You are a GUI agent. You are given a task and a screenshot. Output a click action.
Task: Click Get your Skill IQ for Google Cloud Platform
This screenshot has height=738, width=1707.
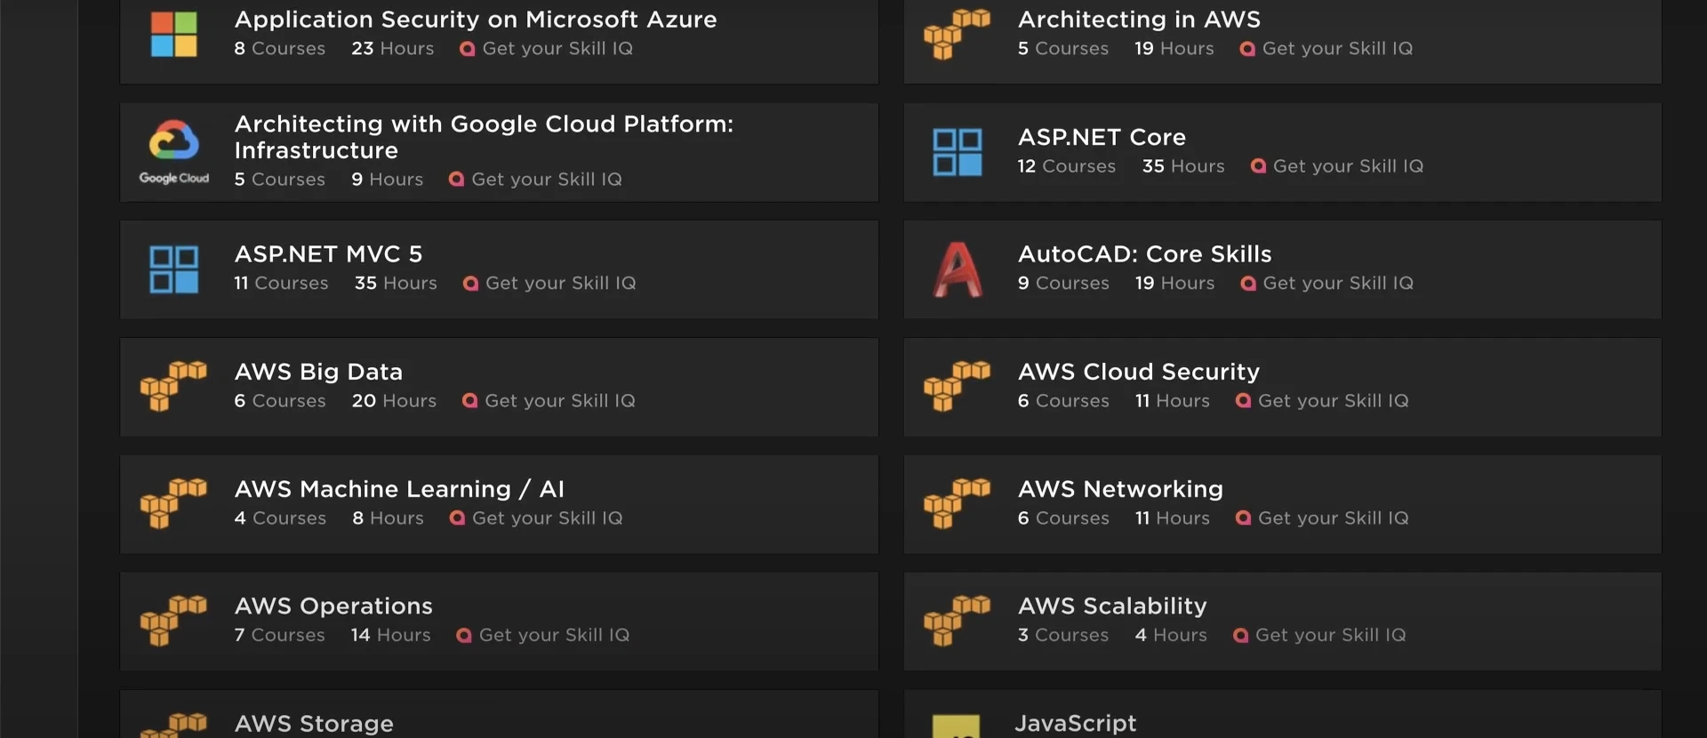pos(547,180)
